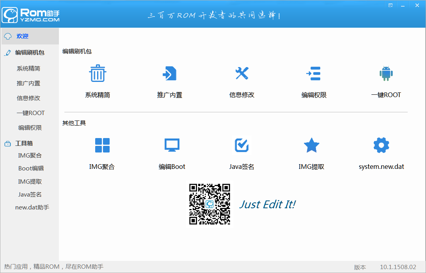Click the 编辑Boot monitor icon
This screenshot has width=426, height=273.
pyautogui.click(x=172, y=145)
